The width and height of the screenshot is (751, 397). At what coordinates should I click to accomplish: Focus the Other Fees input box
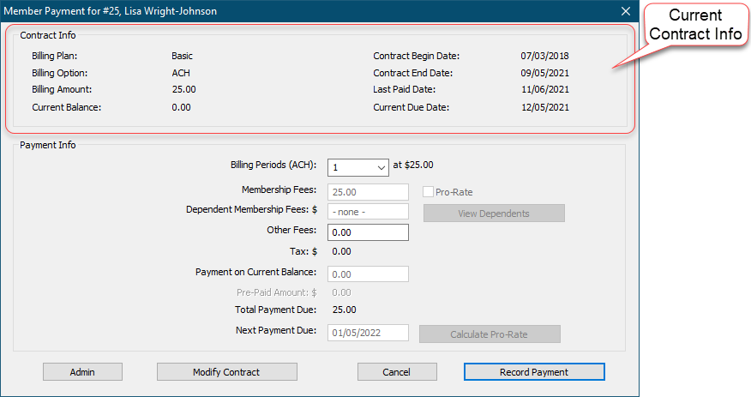pyautogui.click(x=368, y=232)
